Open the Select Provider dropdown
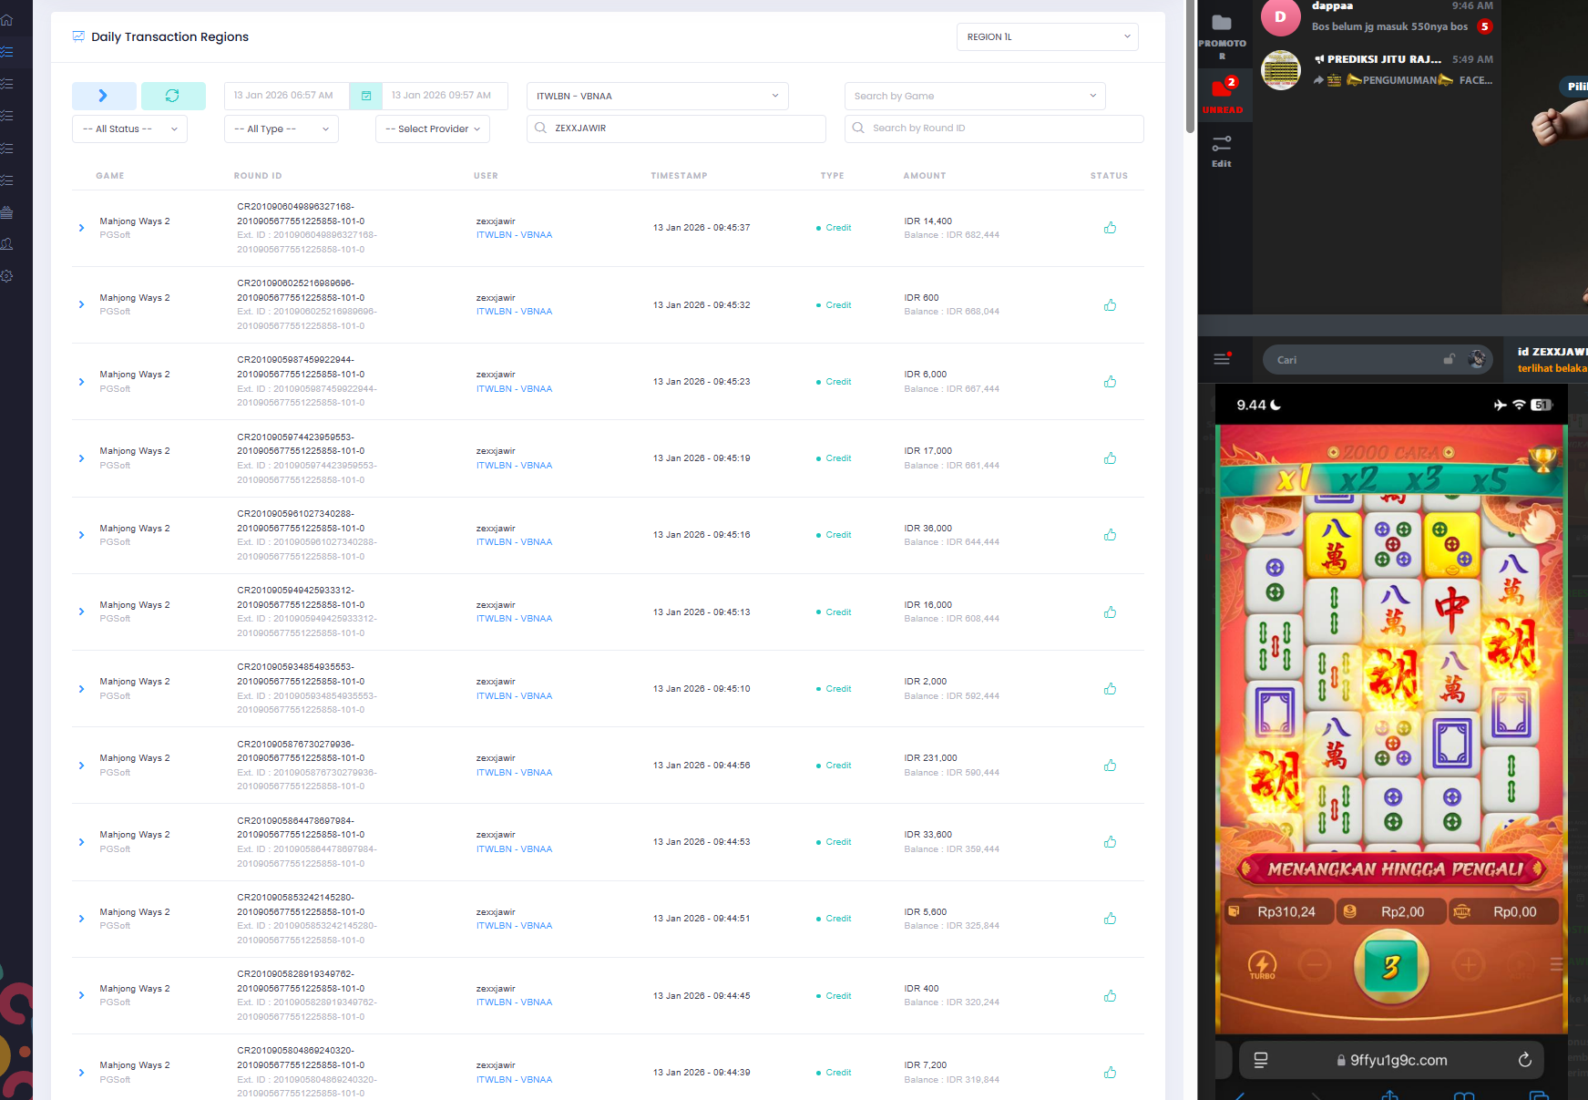The image size is (1588, 1100). pyautogui.click(x=433, y=129)
